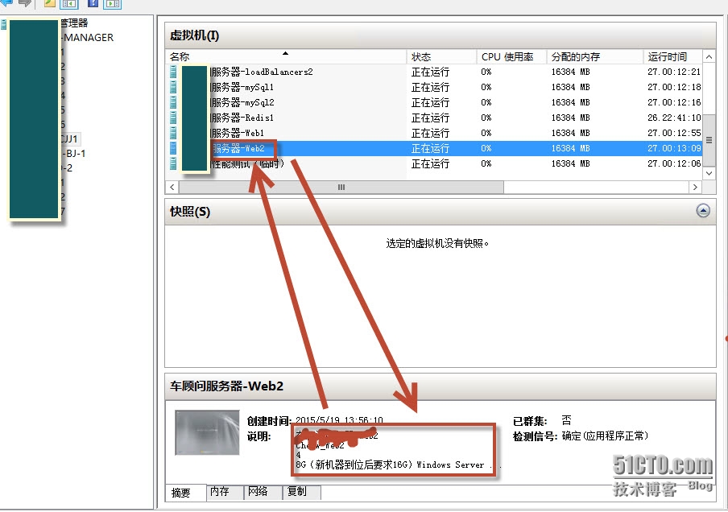Viewport: 728px width, 512px height.
Task: Click the Hyper-V 管理器 root node icon
Action: [x=4, y=24]
